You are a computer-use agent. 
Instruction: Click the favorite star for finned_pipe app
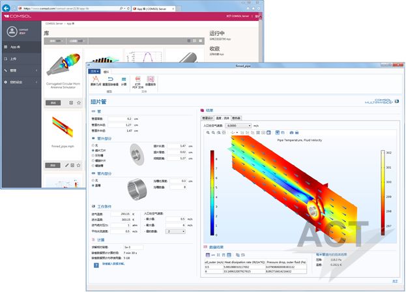(79, 165)
